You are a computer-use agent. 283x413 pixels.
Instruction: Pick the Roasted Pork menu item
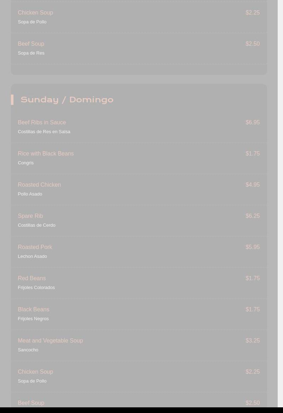[35, 247]
